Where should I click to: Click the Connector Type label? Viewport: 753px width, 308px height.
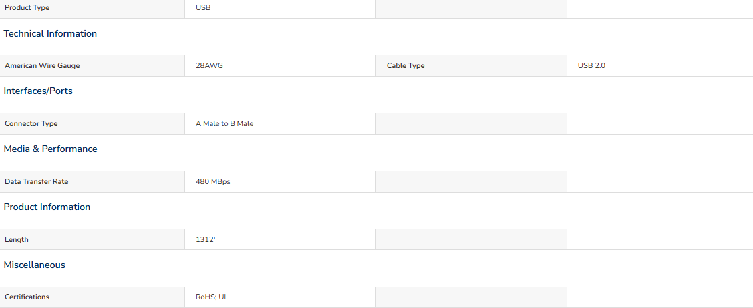[x=31, y=123]
